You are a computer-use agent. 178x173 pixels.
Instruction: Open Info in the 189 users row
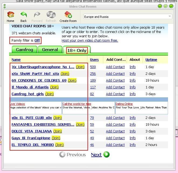coord(132,80)
